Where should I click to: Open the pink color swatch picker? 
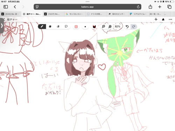click(x=76, y=27)
